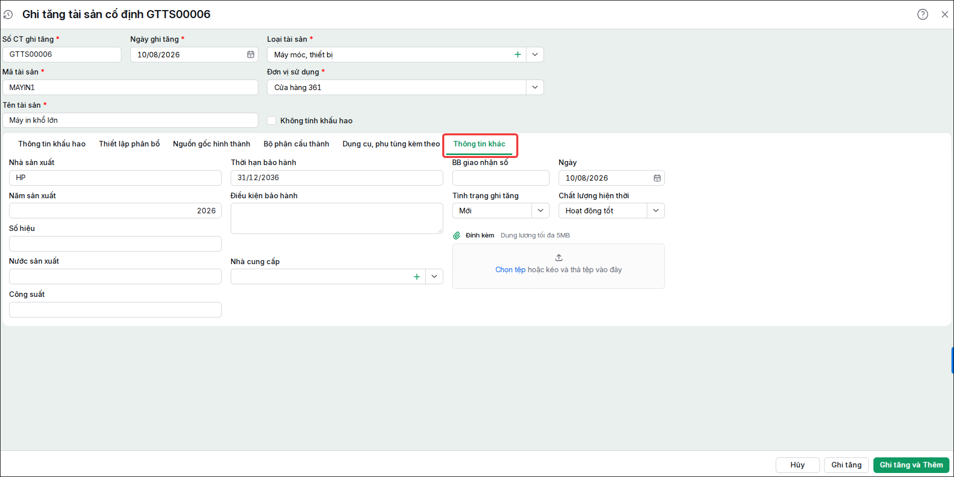This screenshot has width=954, height=477.
Task: Enable the Không tính khấu hao checkbox
Action: 271,120
